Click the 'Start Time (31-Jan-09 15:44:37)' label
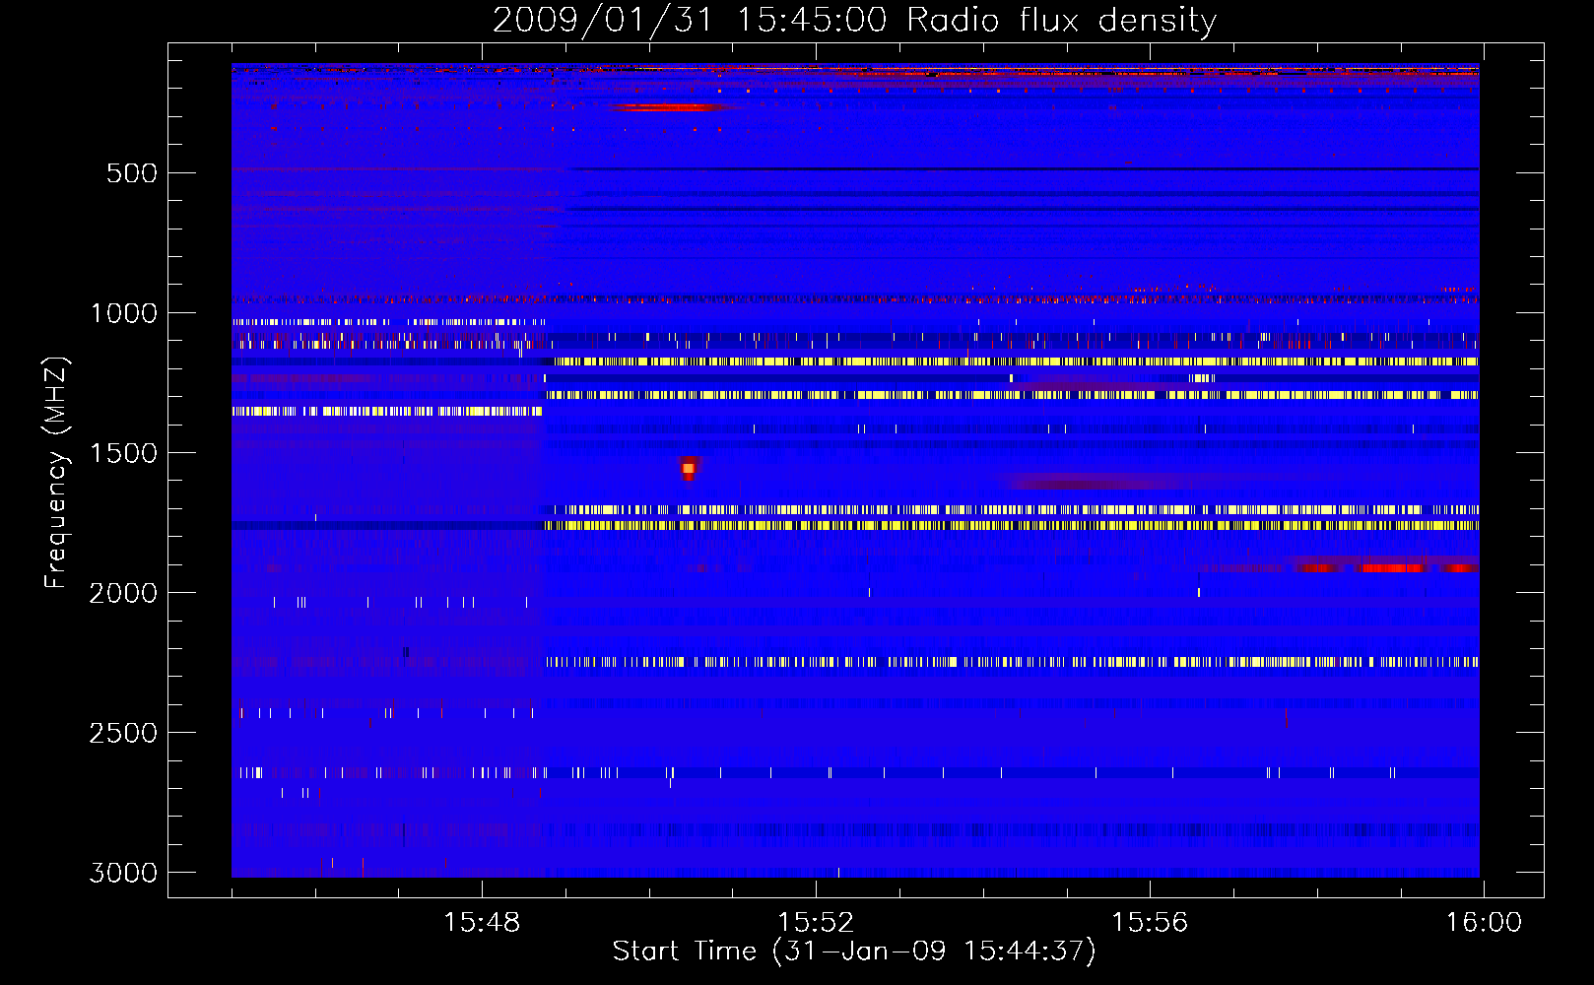The height and width of the screenshot is (985, 1594). click(x=854, y=951)
